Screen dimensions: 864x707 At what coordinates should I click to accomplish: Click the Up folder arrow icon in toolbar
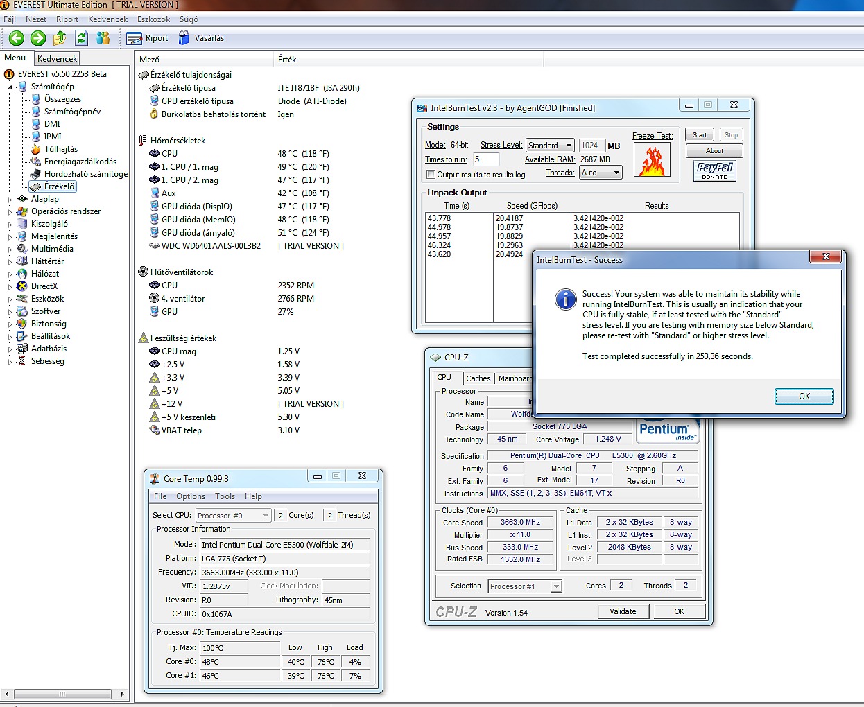click(60, 38)
